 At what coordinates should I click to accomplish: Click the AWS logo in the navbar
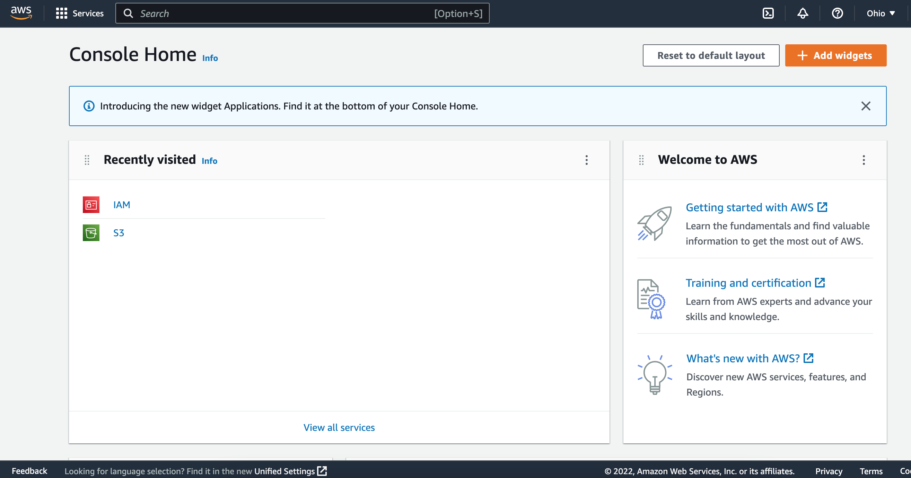pos(21,13)
